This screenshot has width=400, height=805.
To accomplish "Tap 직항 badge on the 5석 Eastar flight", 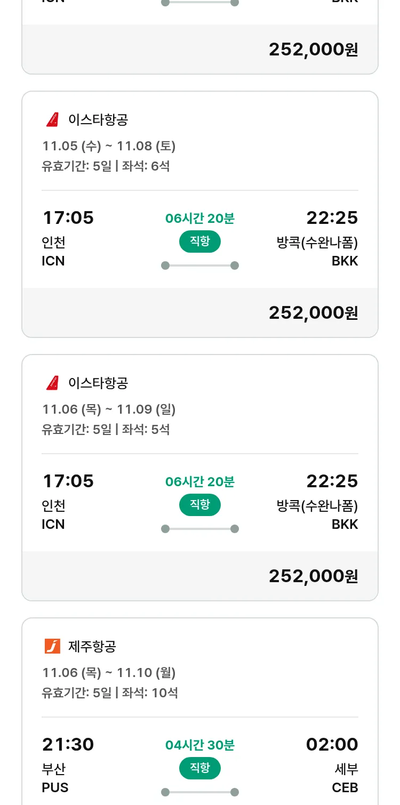I will click(x=199, y=505).
